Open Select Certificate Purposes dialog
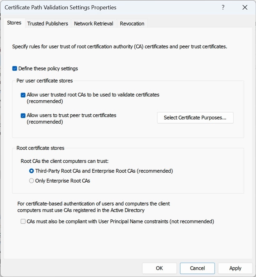Screen dimensions: 256x277 tap(195, 118)
